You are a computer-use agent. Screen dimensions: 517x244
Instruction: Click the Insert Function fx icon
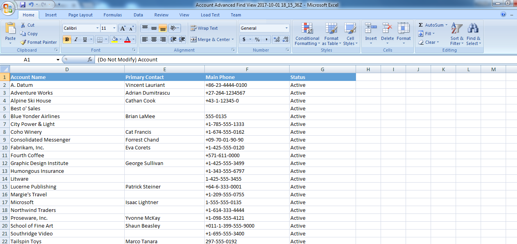tap(90, 59)
